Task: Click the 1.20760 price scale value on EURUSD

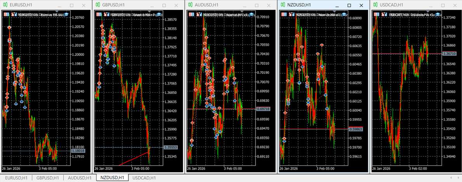Action: 78,18
